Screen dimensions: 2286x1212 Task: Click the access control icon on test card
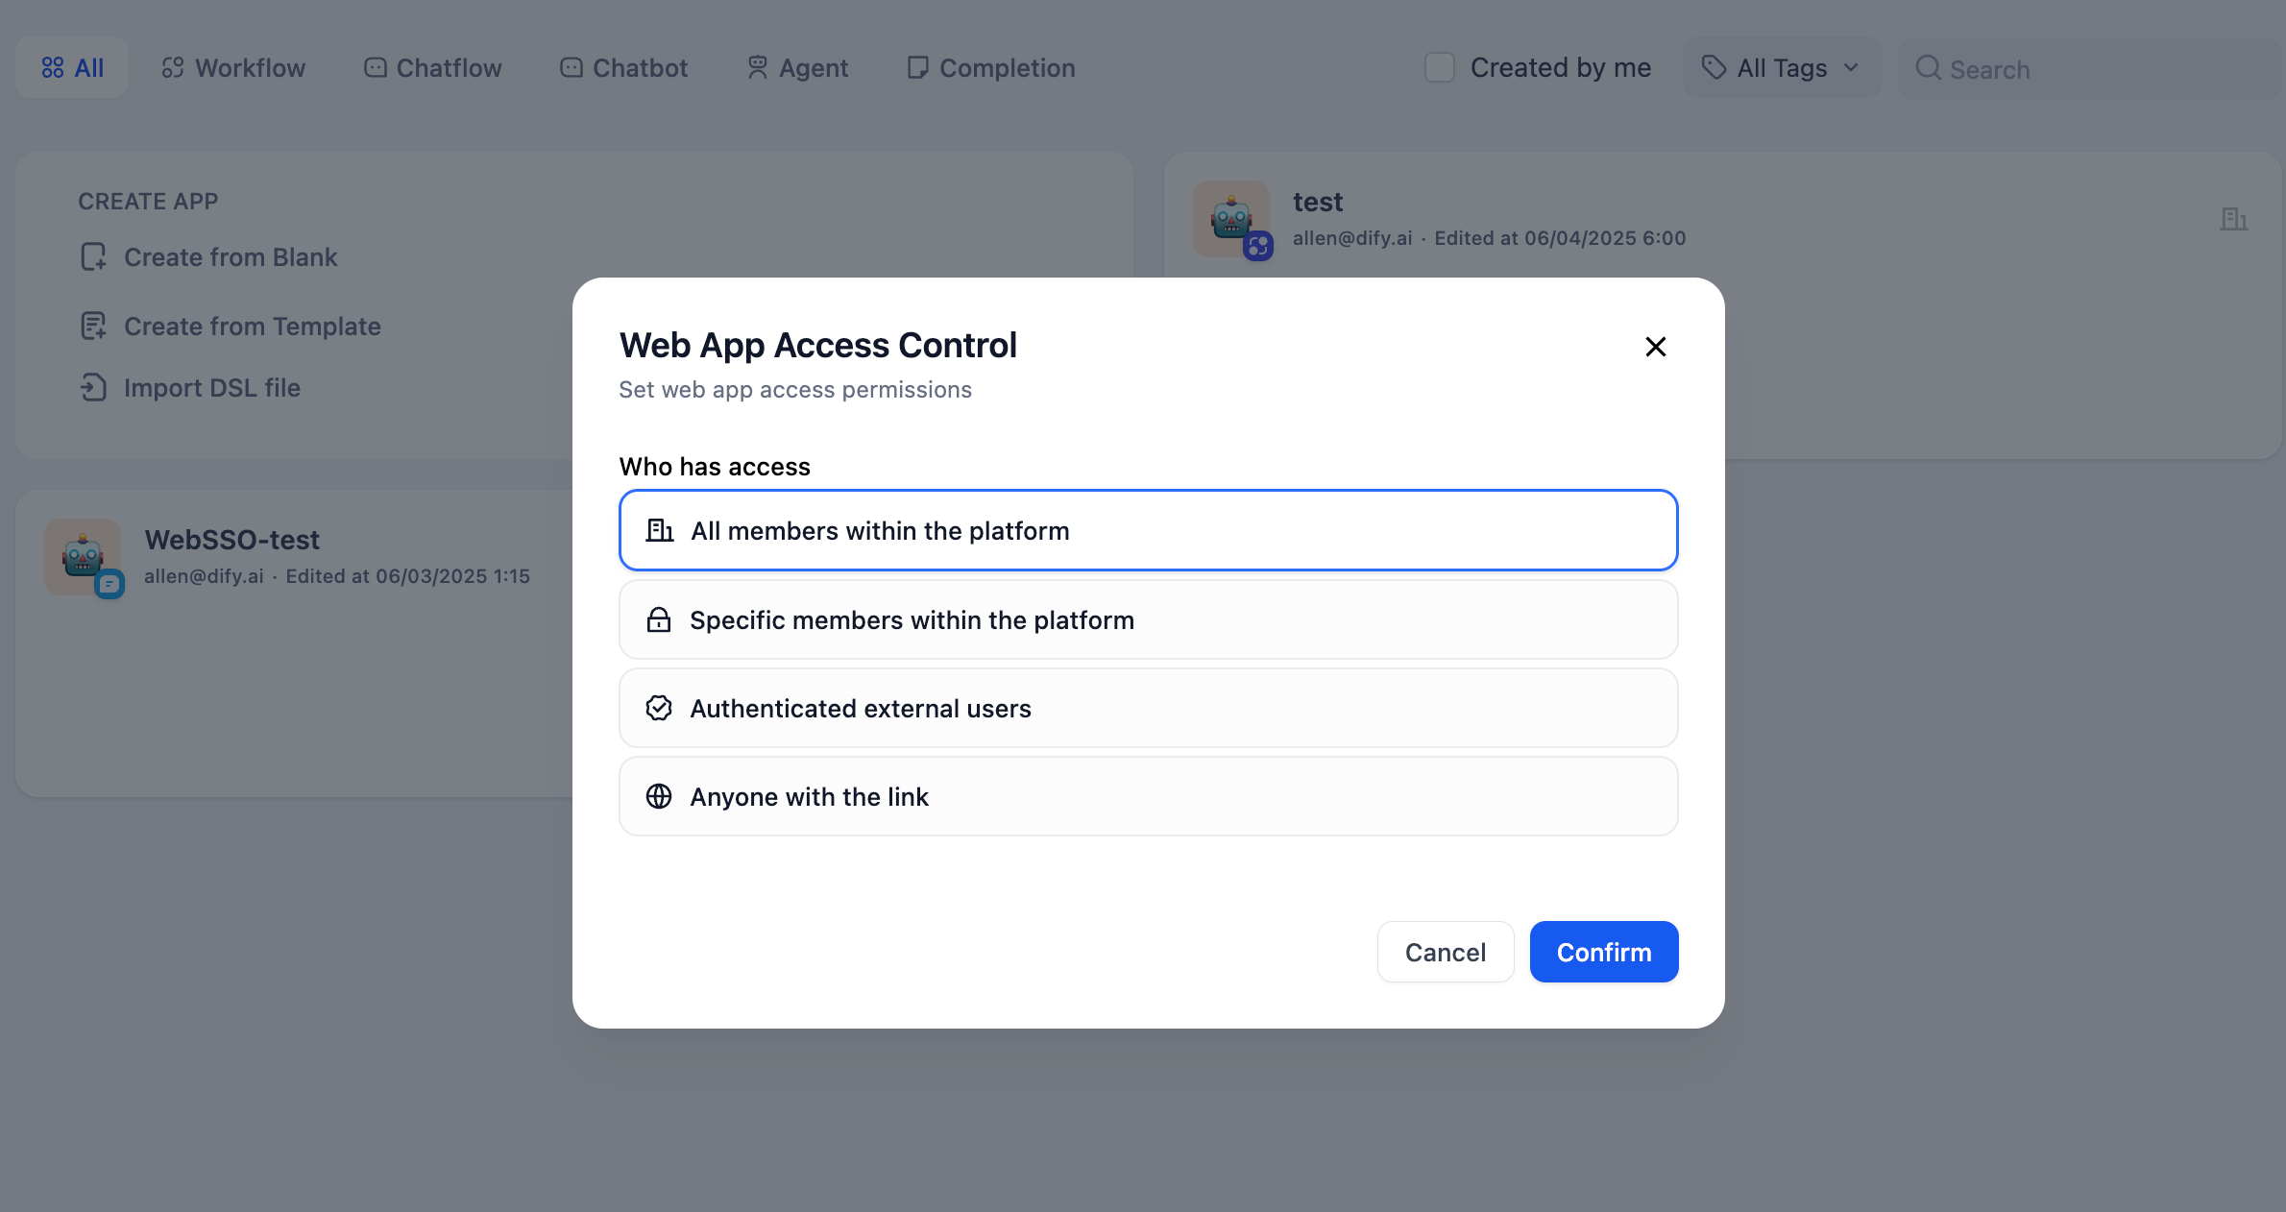pyautogui.click(x=2233, y=219)
